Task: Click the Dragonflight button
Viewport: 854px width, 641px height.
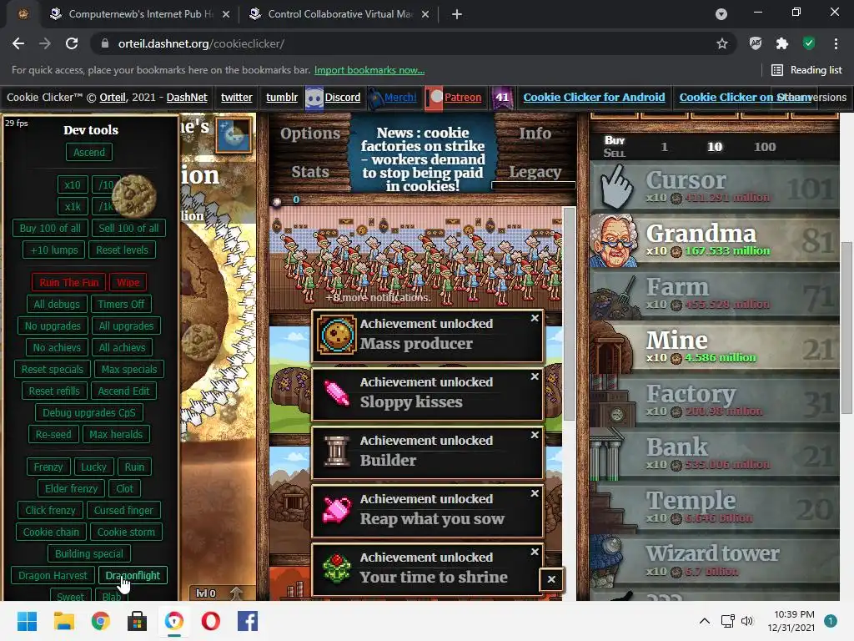Action: [x=133, y=575]
